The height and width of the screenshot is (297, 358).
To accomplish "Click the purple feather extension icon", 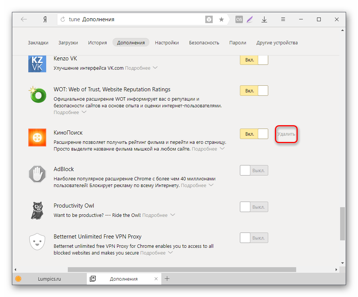I will pyautogui.click(x=250, y=19).
